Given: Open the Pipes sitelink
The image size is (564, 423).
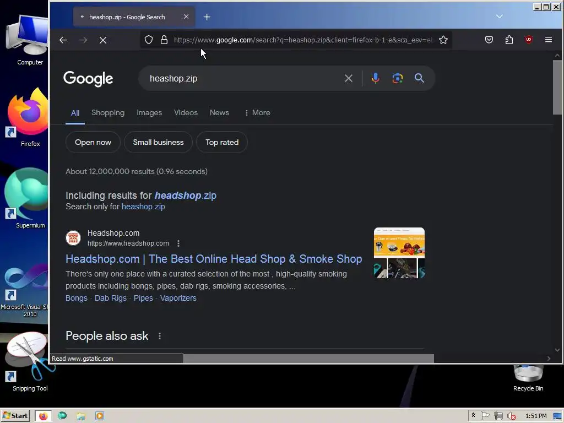Looking at the screenshot, I should tap(143, 298).
